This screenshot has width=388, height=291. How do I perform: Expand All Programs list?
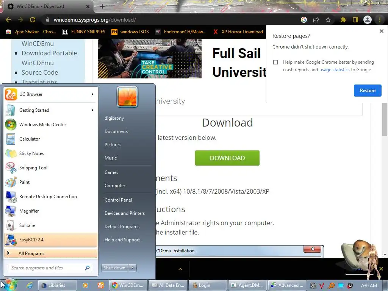click(51, 253)
